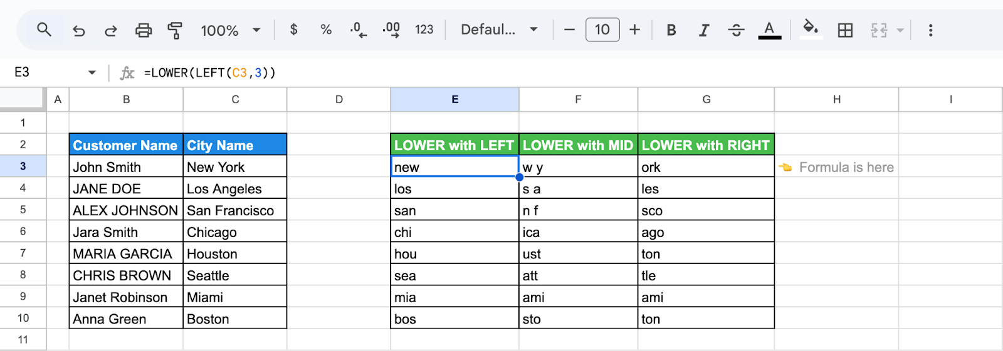This screenshot has width=1003, height=351.
Task: Select all cells corner button
Action: pyautogui.click(x=23, y=99)
